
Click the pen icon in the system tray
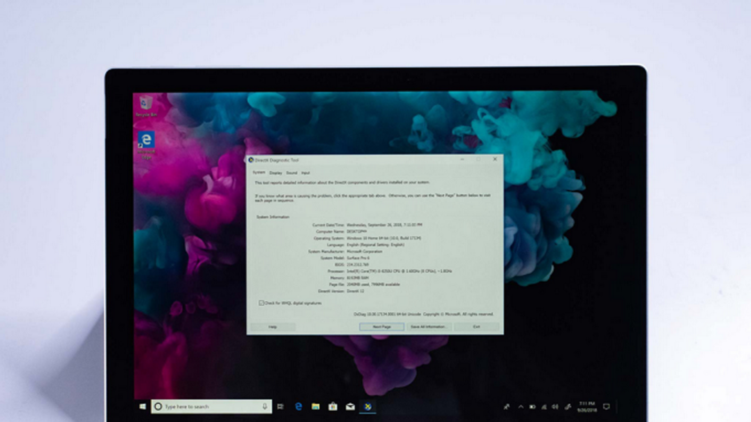click(x=567, y=407)
